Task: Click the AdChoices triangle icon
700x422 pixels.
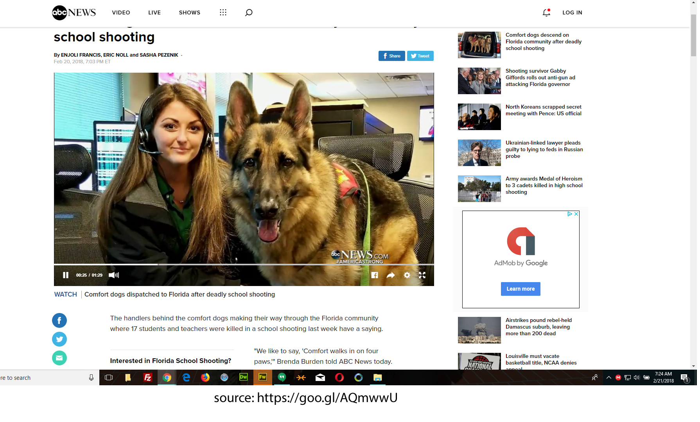Action: tap(570, 214)
